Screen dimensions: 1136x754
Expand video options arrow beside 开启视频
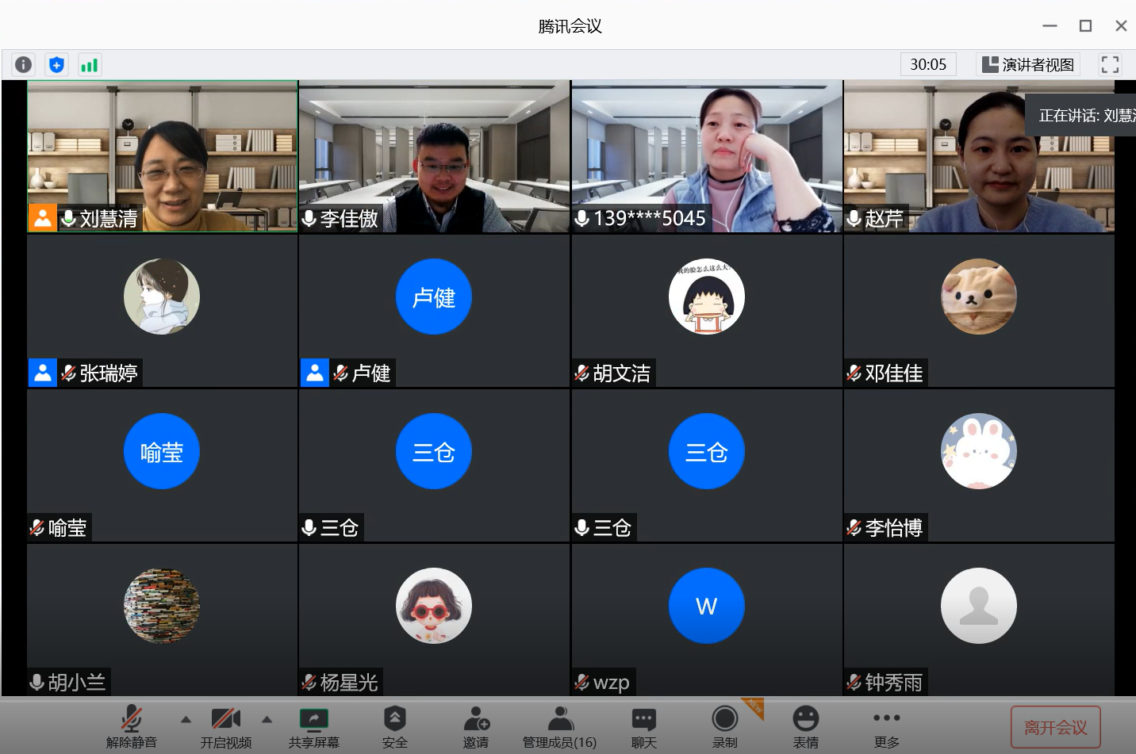point(267,720)
